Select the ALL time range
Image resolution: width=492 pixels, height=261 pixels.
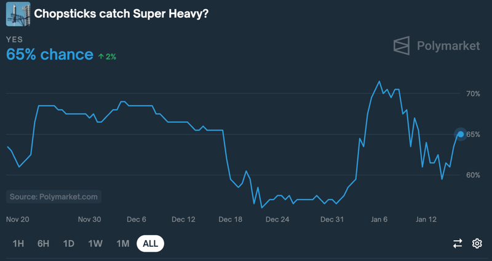coord(151,244)
